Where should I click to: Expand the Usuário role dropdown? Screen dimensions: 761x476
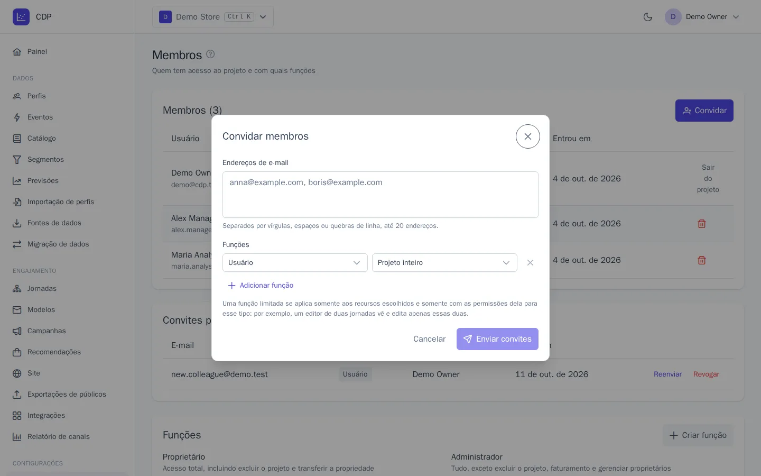295,263
